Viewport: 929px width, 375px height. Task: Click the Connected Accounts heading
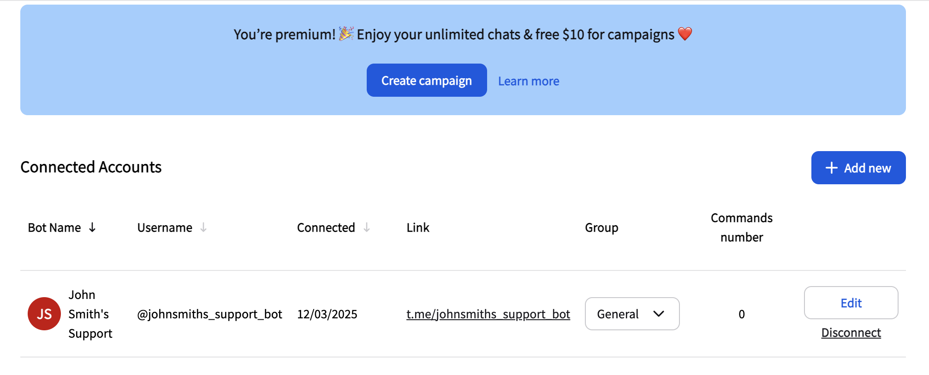91,167
